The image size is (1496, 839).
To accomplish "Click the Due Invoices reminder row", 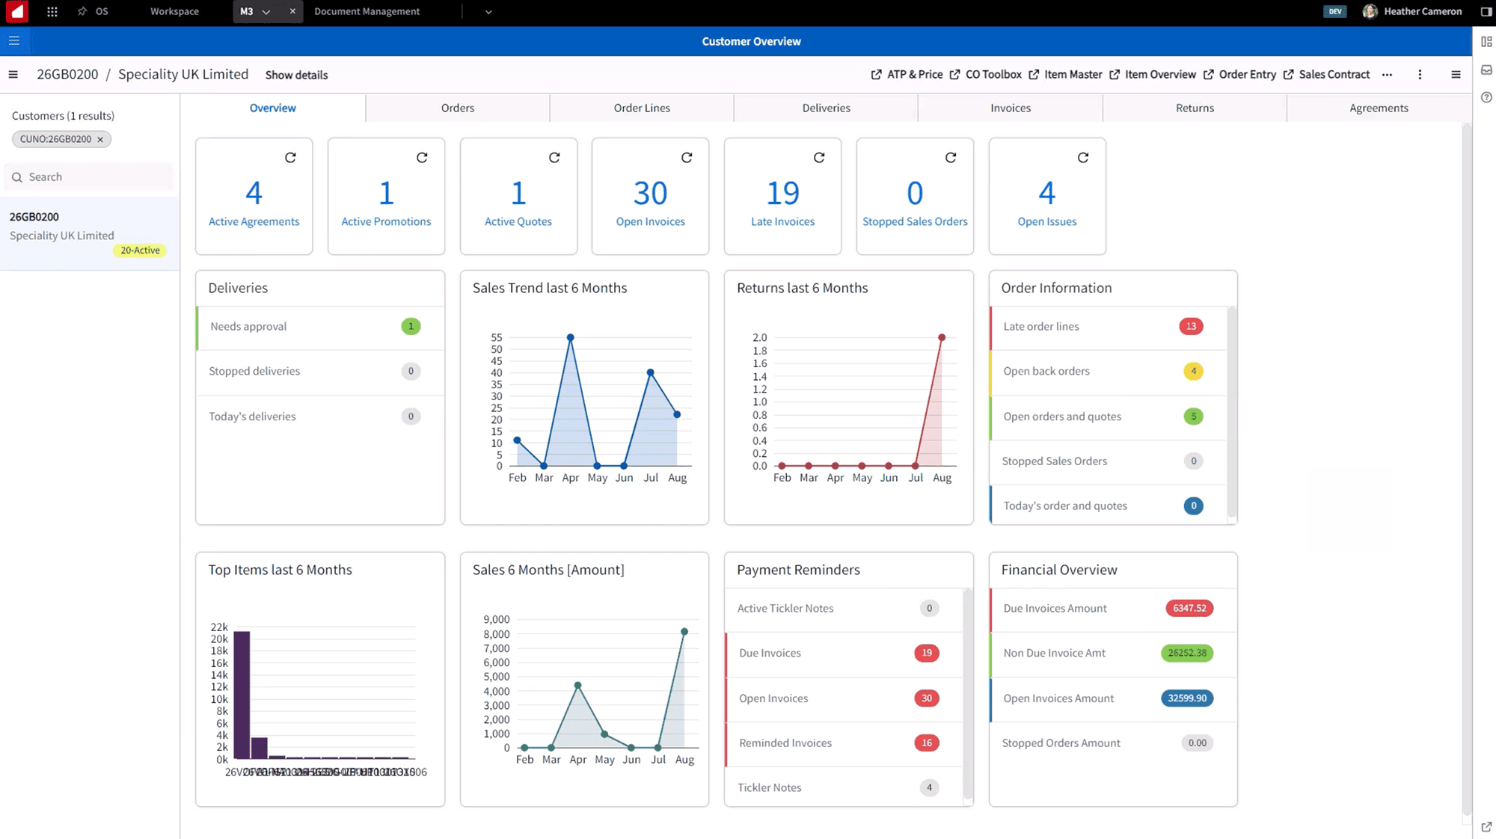I will [844, 654].
